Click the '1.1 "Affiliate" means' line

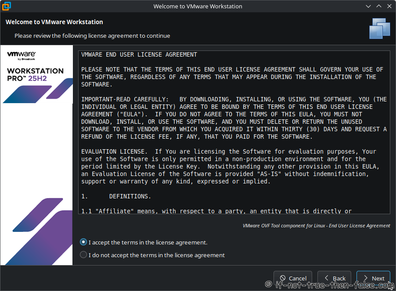coord(216,211)
